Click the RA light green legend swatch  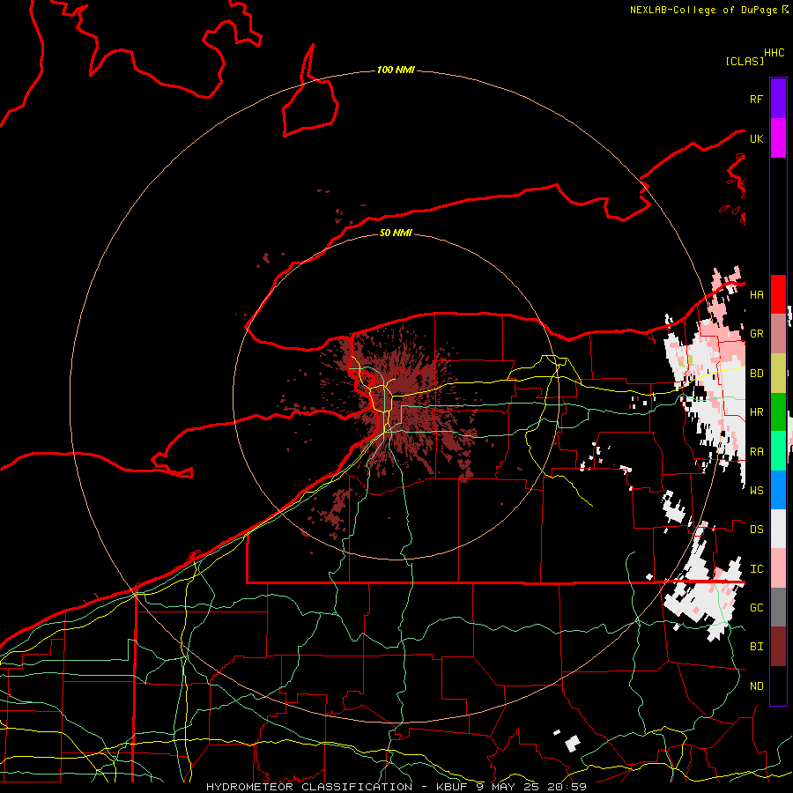pos(778,450)
